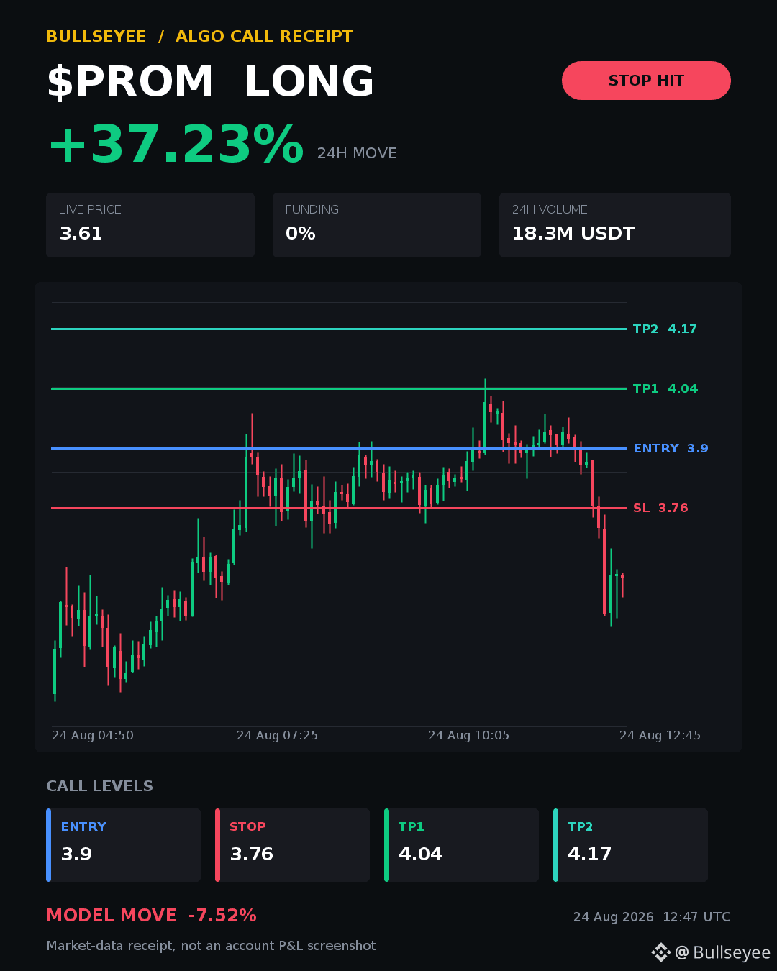Click the 24H MOVE label
Image resolution: width=777 pixels, height=971 pixels.
tap(357, 153)
